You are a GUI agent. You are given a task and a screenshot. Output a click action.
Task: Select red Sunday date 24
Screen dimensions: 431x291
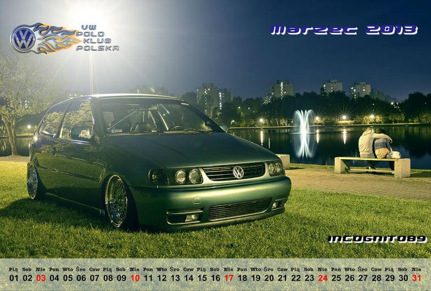[323, 278]
